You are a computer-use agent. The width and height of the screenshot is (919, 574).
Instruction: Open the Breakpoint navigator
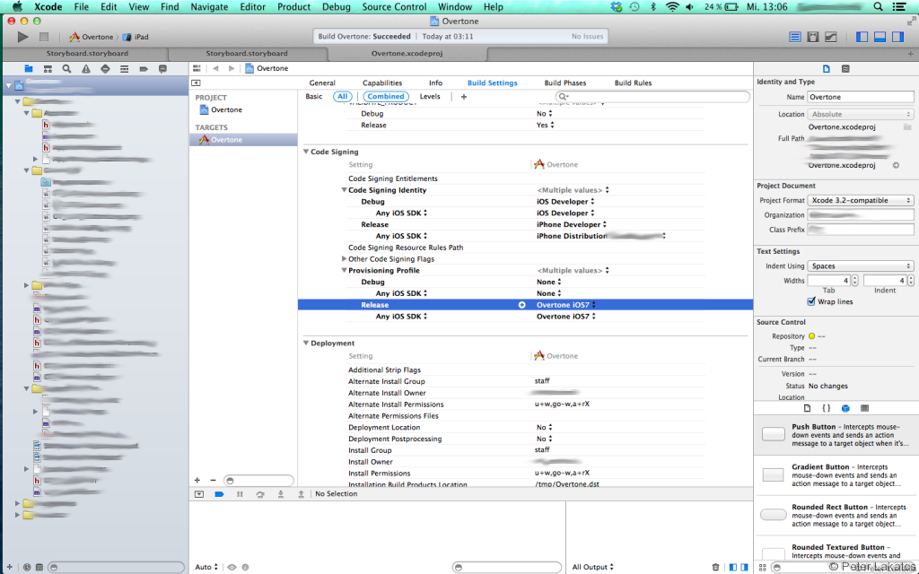coord(144,68)
